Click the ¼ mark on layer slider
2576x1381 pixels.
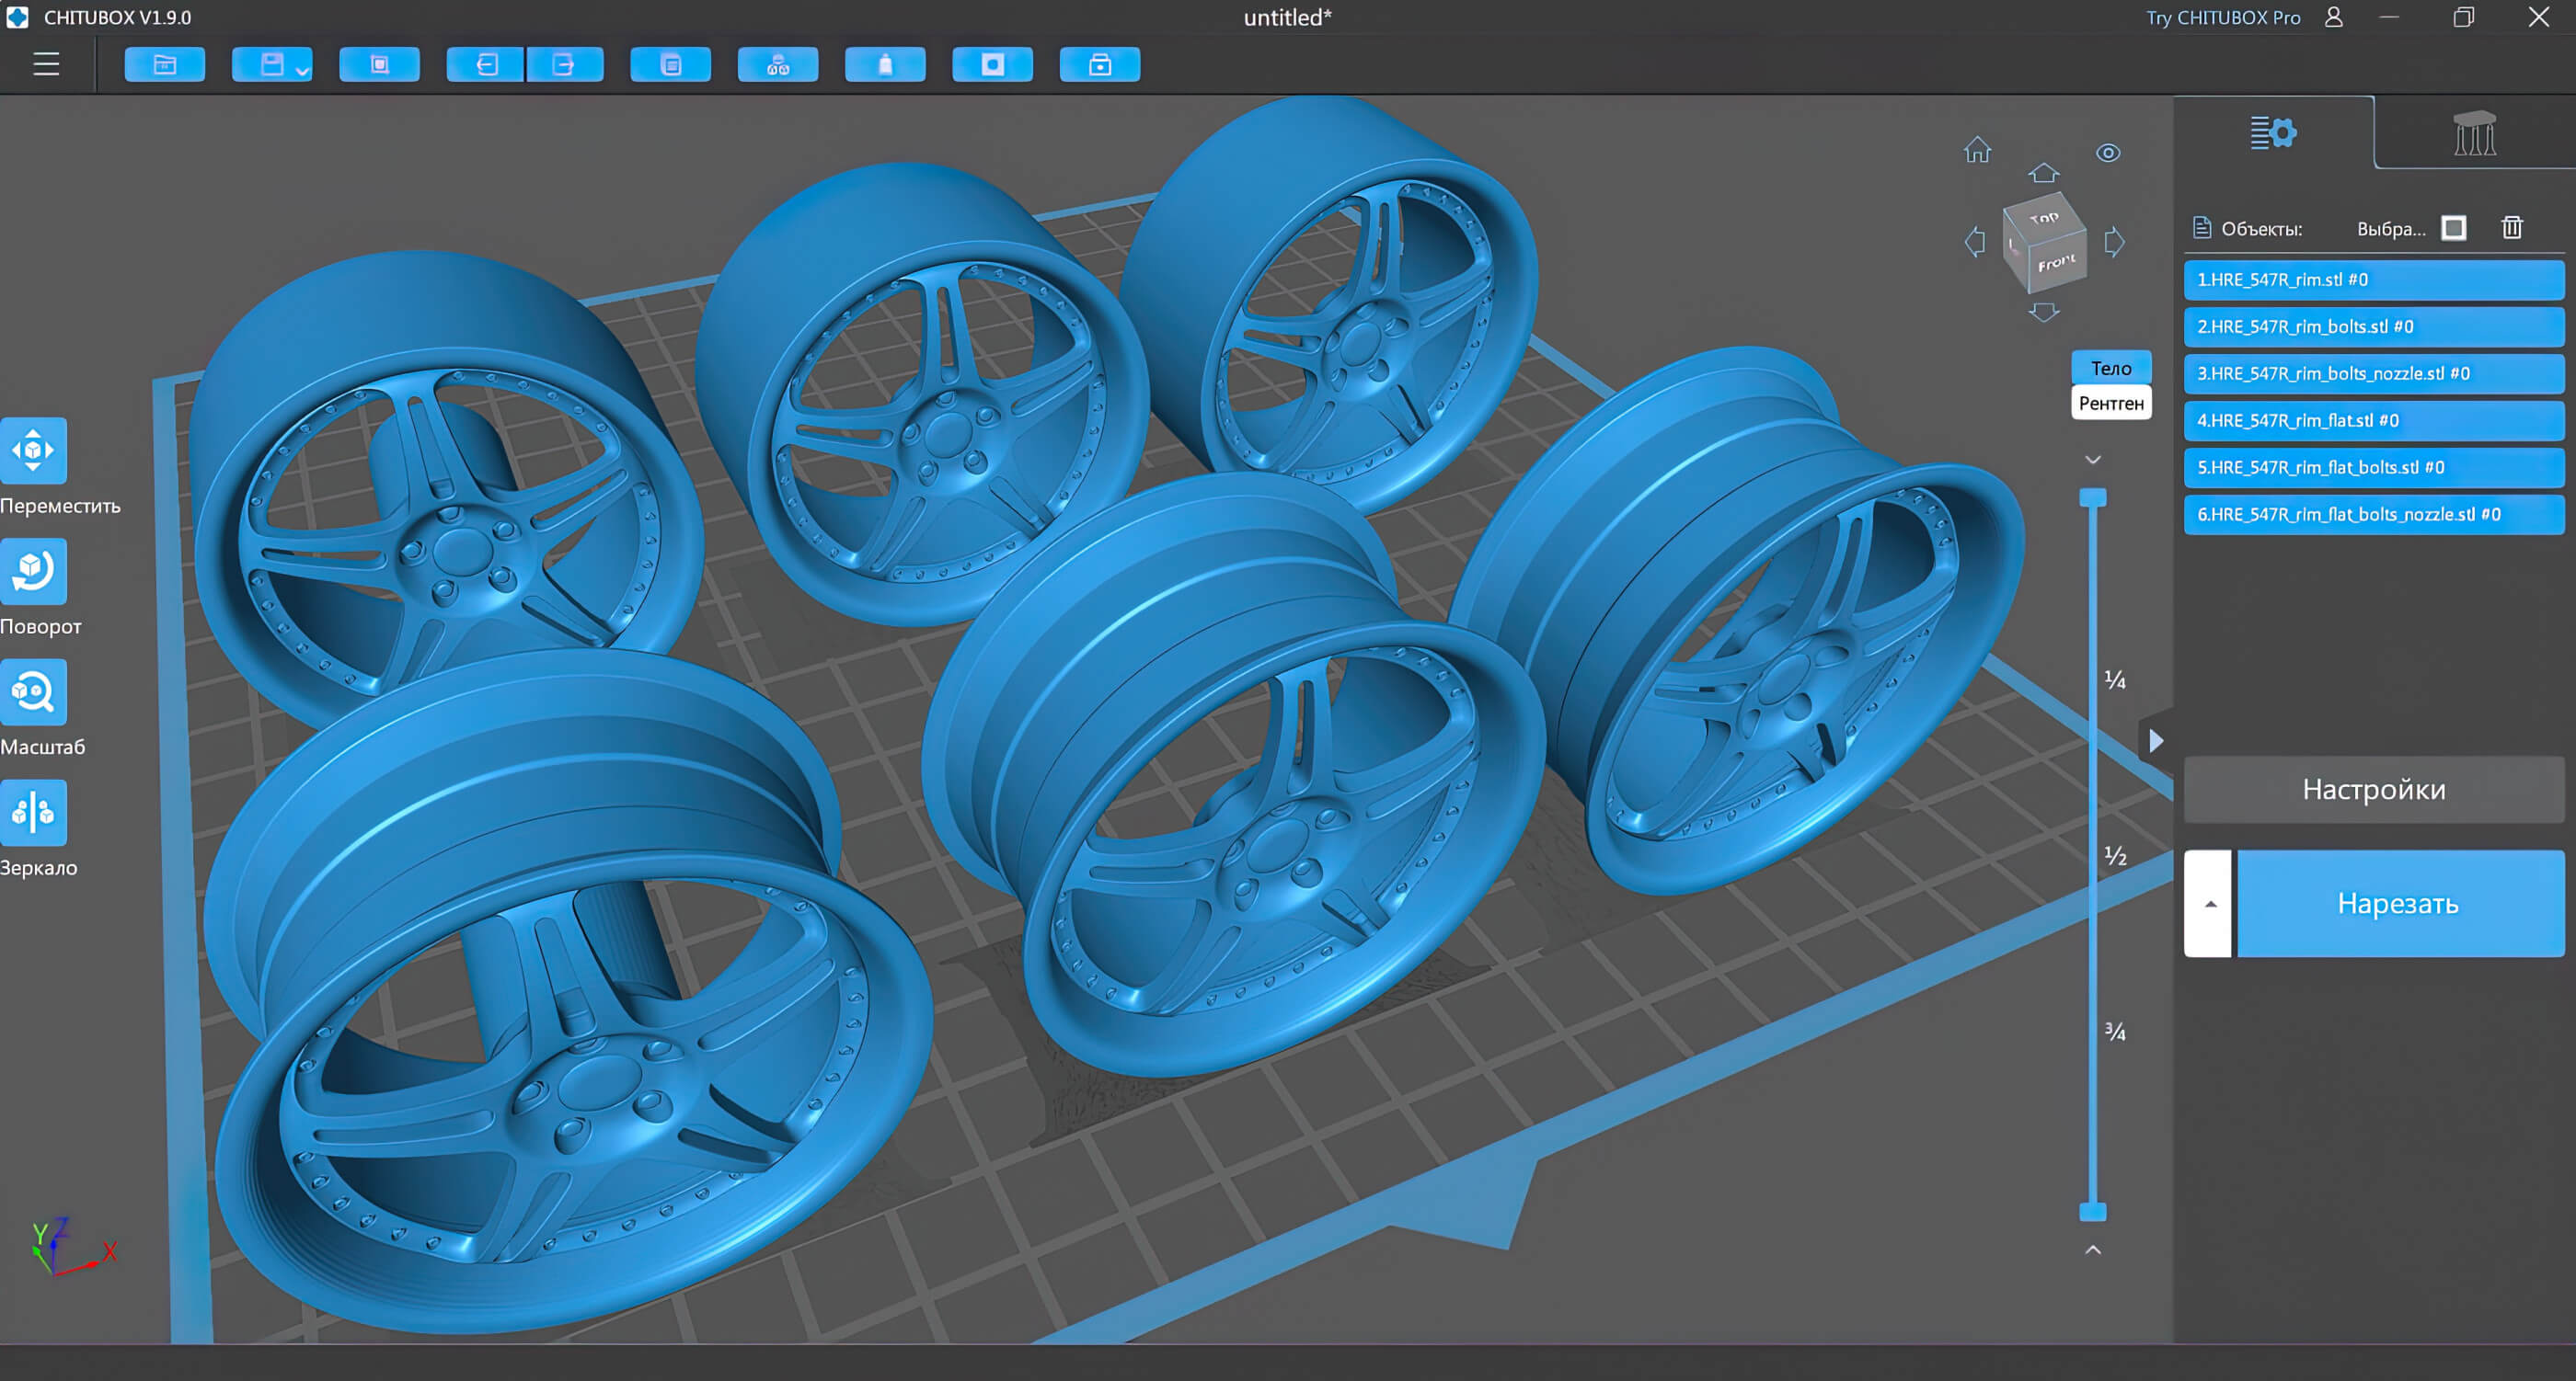pyautogui.click(x=2115, y=679)
